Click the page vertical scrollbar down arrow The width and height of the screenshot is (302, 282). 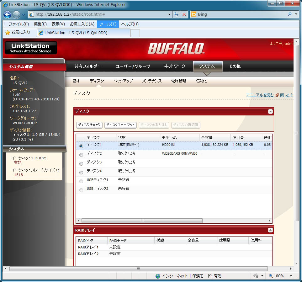[x=296, y=263]
